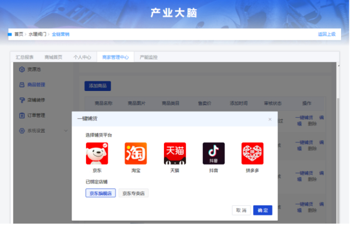Click the 操作 column header
Screen dimensions: 350x227
(307, 103)
